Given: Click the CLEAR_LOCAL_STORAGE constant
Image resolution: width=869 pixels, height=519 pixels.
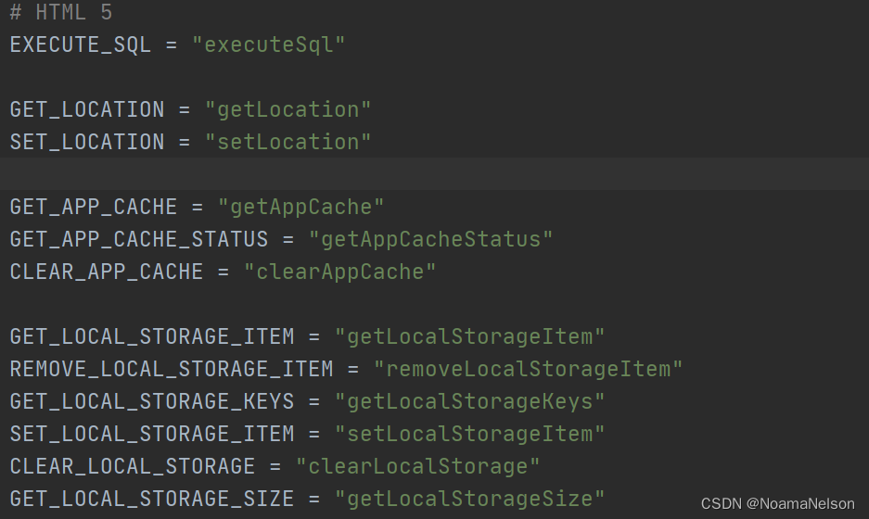Looking at the screenshot, I should (133, 466).
